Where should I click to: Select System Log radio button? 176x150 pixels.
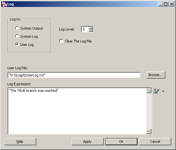pyautogui.click(x=17, y=36)
